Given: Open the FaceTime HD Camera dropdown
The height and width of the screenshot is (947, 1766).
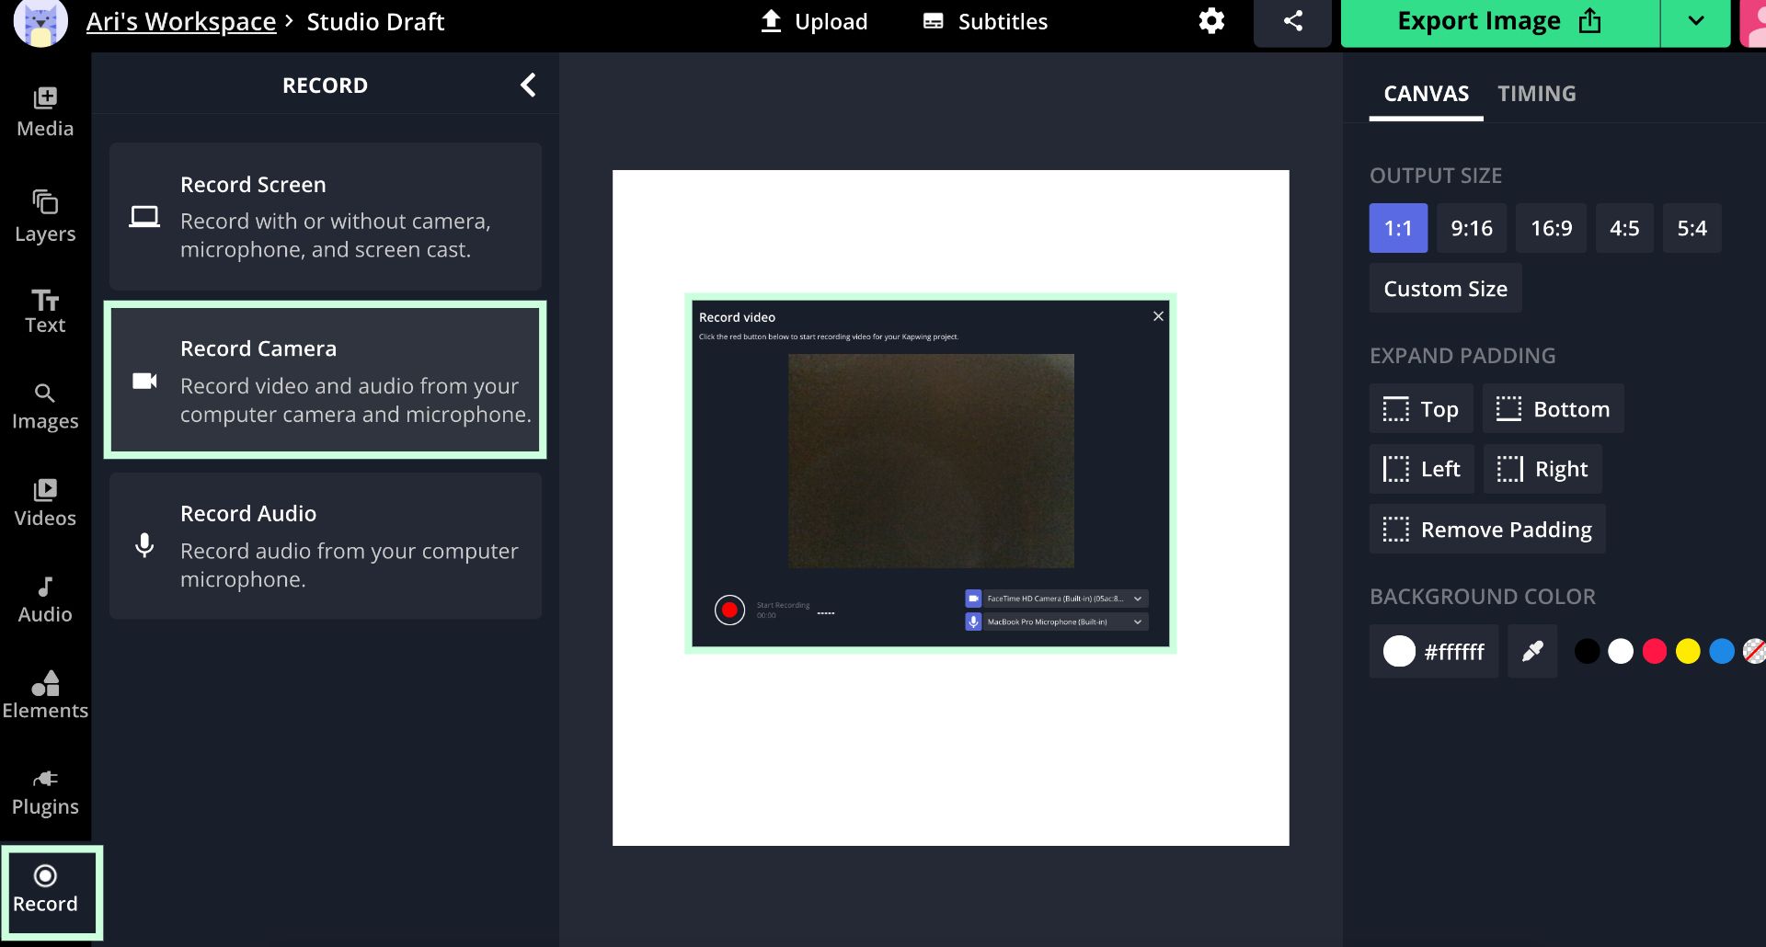Looking at the screenshot, I should tap(1056, 599).
